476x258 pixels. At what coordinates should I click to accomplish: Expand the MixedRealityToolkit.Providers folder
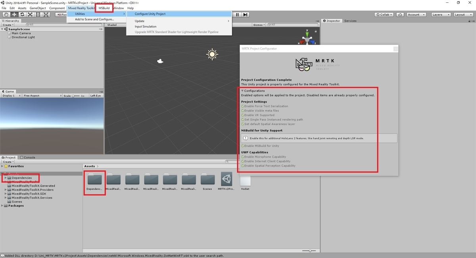coord(6,190)
